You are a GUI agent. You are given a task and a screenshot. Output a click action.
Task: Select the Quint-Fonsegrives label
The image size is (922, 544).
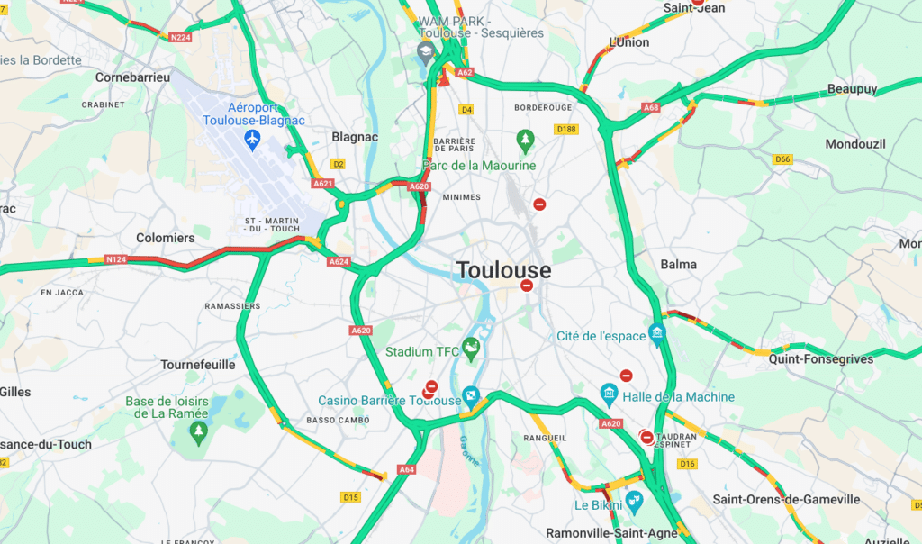(x=821, y=358)
